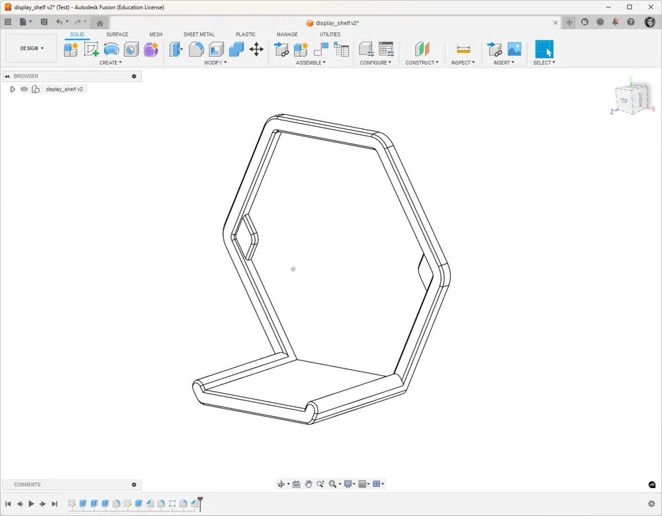Open the user profile avatar

point(650,22)
